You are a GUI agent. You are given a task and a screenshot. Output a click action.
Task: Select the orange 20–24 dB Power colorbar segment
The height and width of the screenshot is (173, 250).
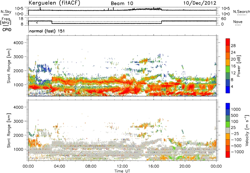pos(228,56)
